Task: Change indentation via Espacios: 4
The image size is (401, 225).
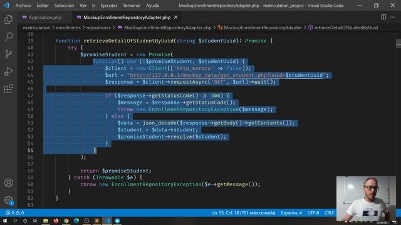Action: [x=291, y=212]
